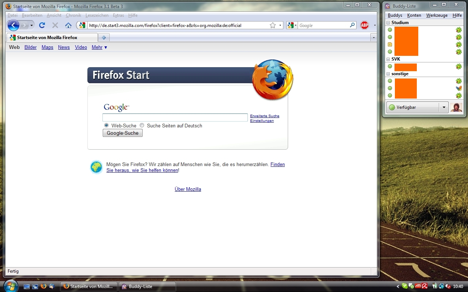
Task: Go back with Firefox Back arrow
Action: [x=13, y=25]
